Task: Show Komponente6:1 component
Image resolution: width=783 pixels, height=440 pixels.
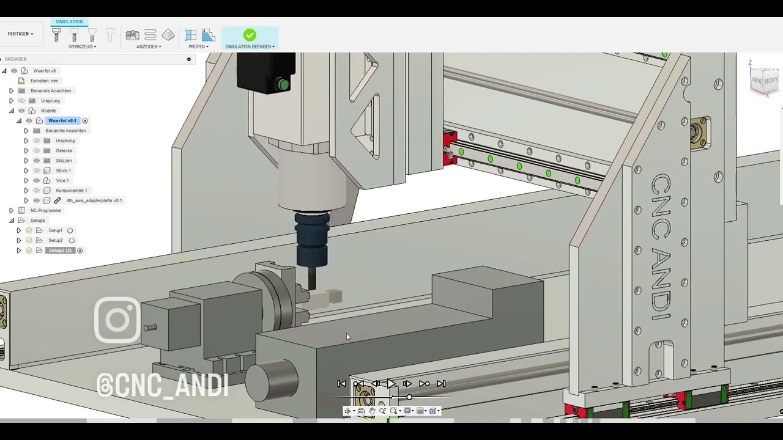Action: 37,191
